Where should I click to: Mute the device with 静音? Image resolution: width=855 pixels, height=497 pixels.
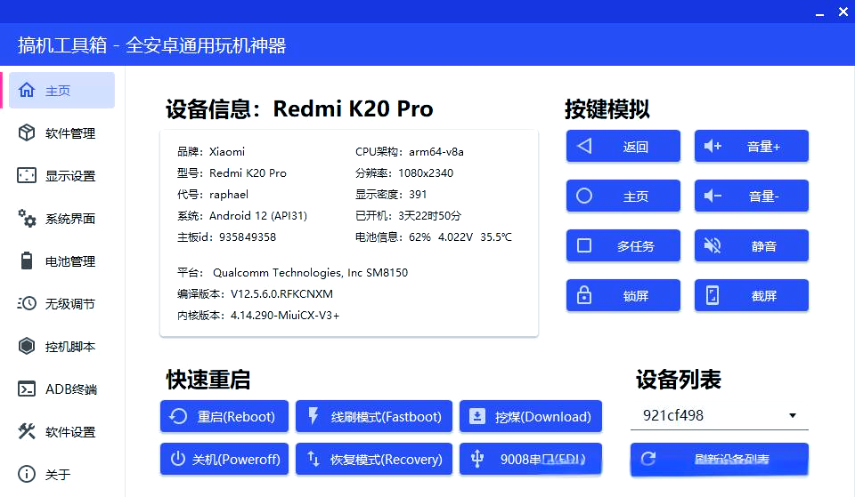point(752,245)
